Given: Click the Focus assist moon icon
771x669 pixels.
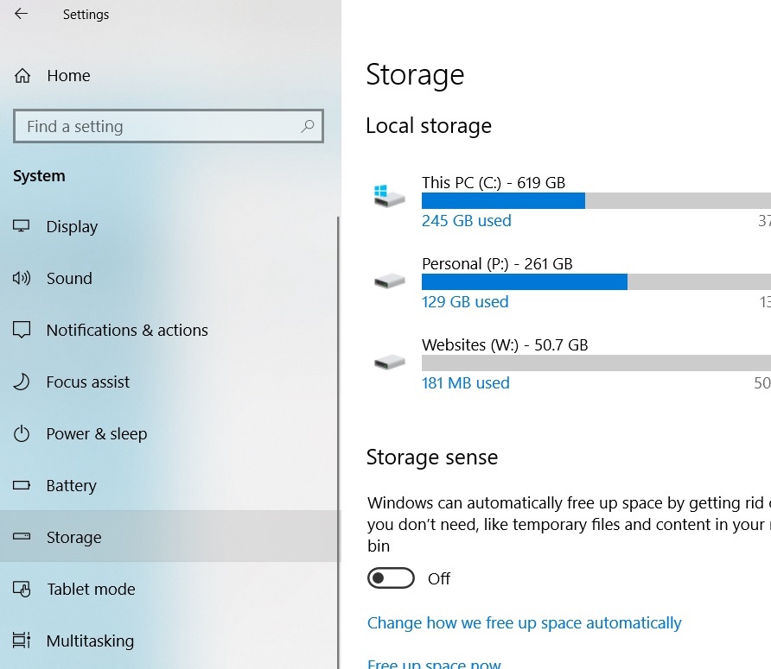Looking at the screenshot, I should [21, 382].
